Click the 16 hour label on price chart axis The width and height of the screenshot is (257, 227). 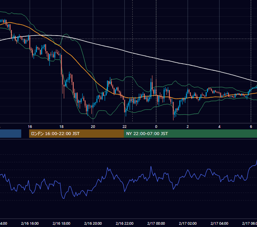[30, 127]
